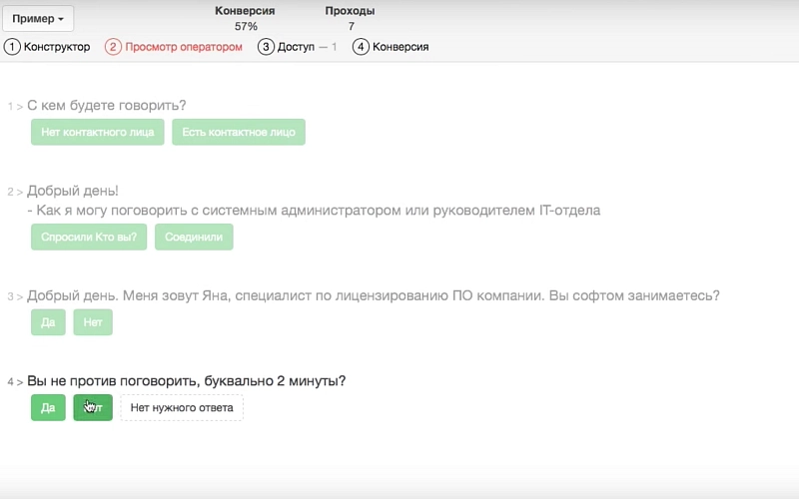The image size is (799, 499).
Task: Answer Да to the 2 minutes question
Action: click(48, 407)
